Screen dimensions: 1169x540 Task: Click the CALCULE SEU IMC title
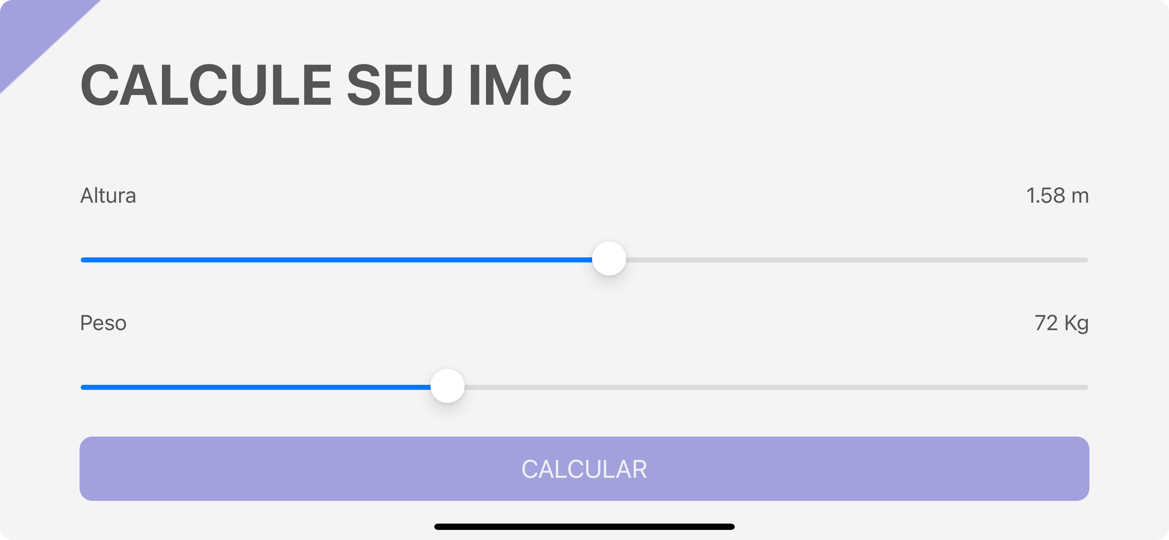[x=325, y=84]
